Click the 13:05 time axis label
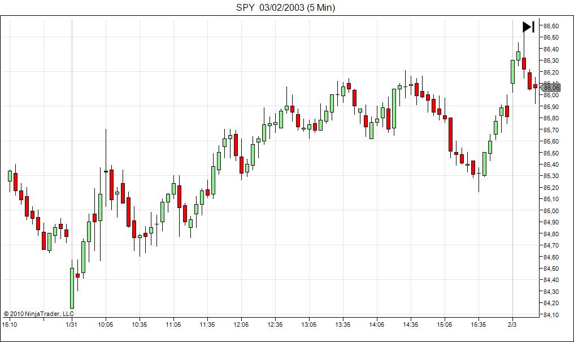The width and height of the screenshot is (574, 342). pos(308,324)
